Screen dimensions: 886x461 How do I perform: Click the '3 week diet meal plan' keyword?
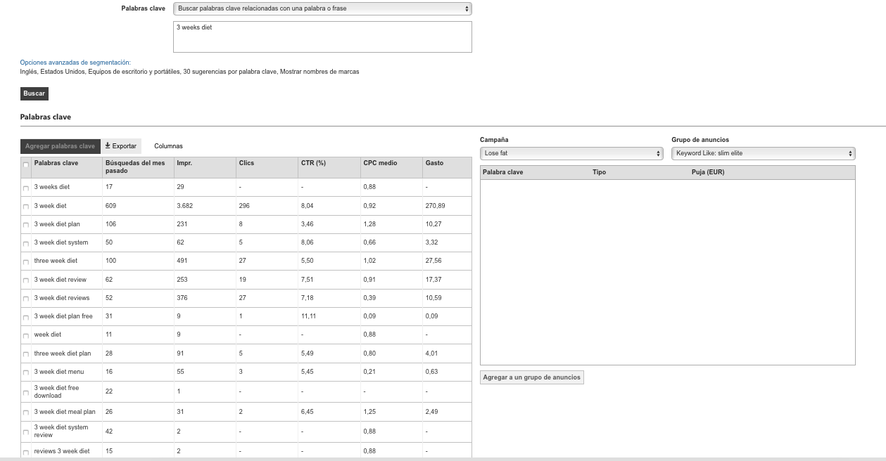point(65,412)
